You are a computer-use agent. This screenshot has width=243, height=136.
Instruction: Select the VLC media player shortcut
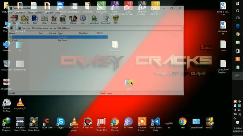coord(74,124)
